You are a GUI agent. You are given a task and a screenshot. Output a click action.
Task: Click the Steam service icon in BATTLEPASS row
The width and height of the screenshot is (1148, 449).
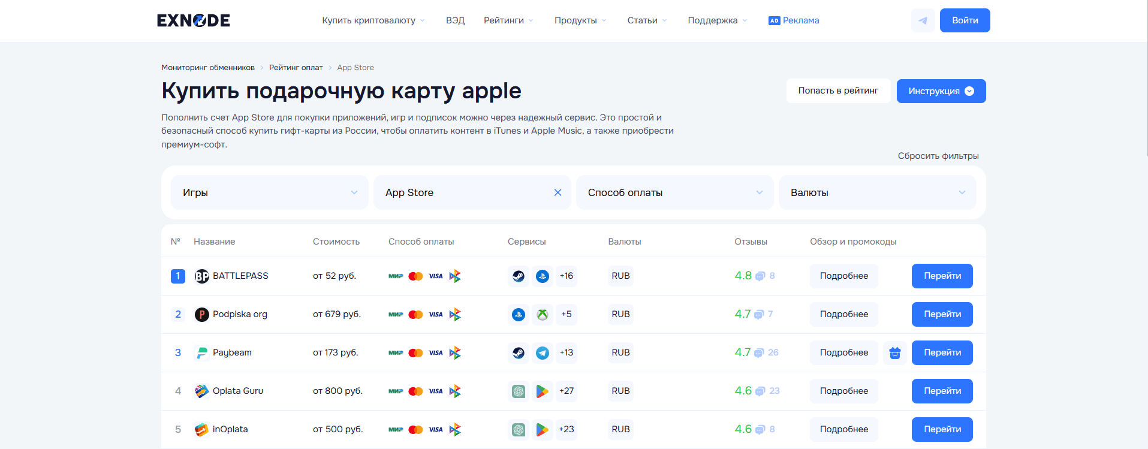pyautogui.click(x=519, y=276)
